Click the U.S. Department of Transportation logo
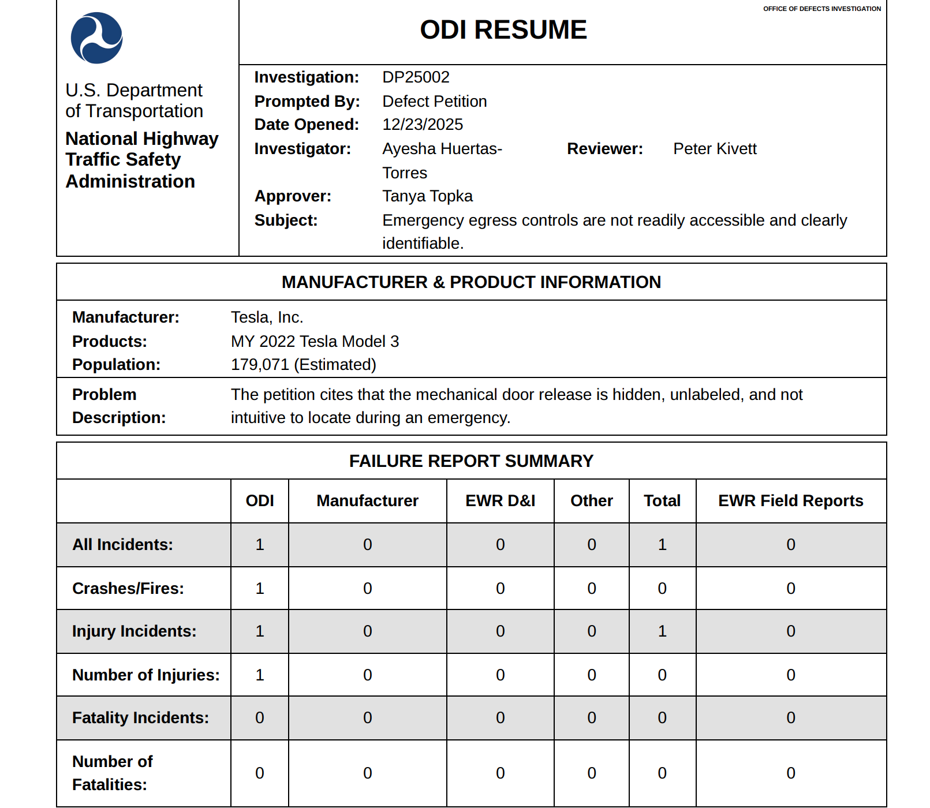This screenshot has width=930, height=808. point(96,38)
